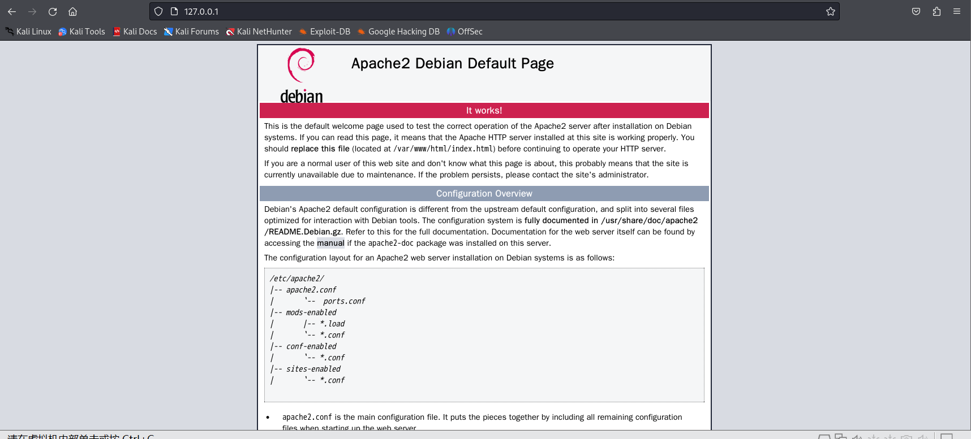The image size is (971, 439).
Task: Open the Exploit-DB bookmark
Action: pyautogui.click(x=325, y=32)
